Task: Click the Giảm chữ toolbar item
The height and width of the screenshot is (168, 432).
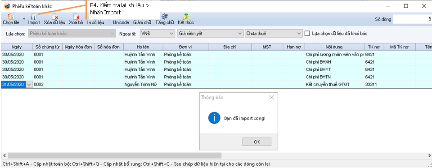Action: click(142, 22)
